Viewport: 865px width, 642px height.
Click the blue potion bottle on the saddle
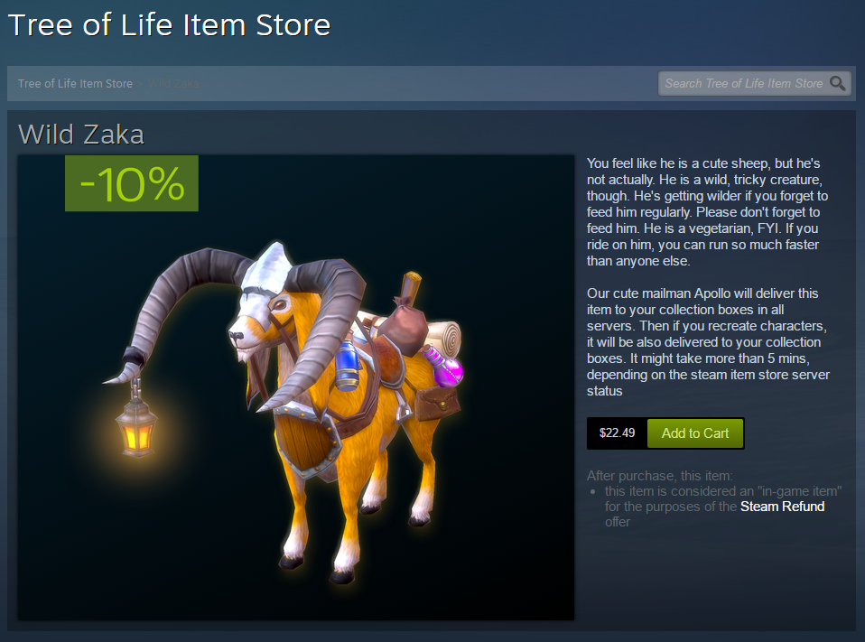(x=347, y=365)
